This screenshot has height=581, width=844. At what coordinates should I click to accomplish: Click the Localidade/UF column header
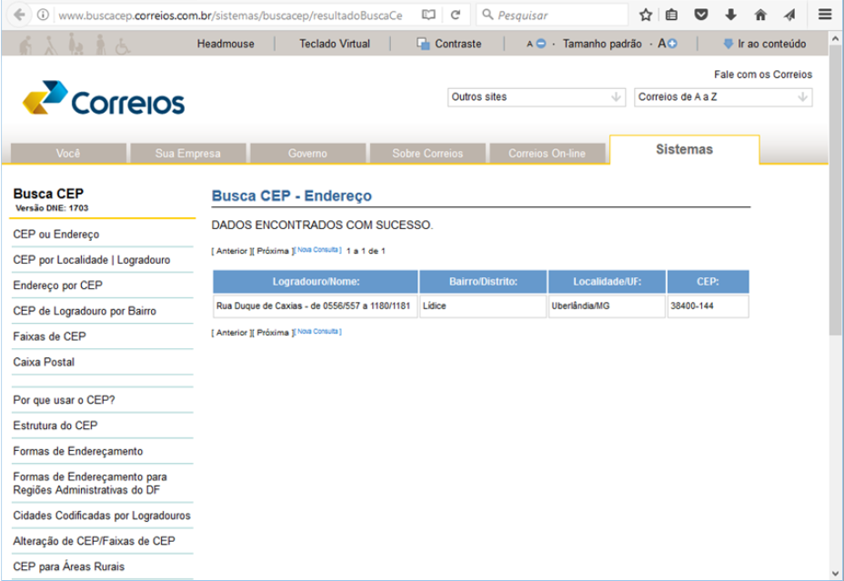607,281
